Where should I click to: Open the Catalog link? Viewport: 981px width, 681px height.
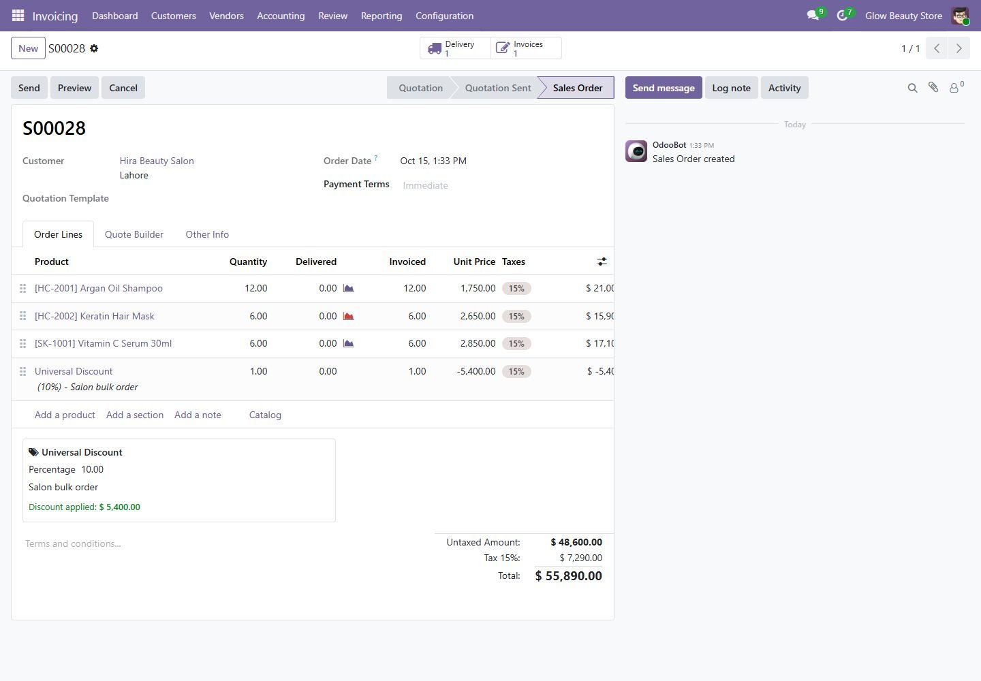point(265,415)
